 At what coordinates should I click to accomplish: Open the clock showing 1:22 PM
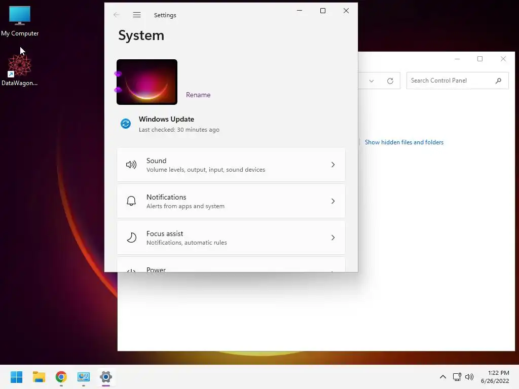[x=495, y=377]
